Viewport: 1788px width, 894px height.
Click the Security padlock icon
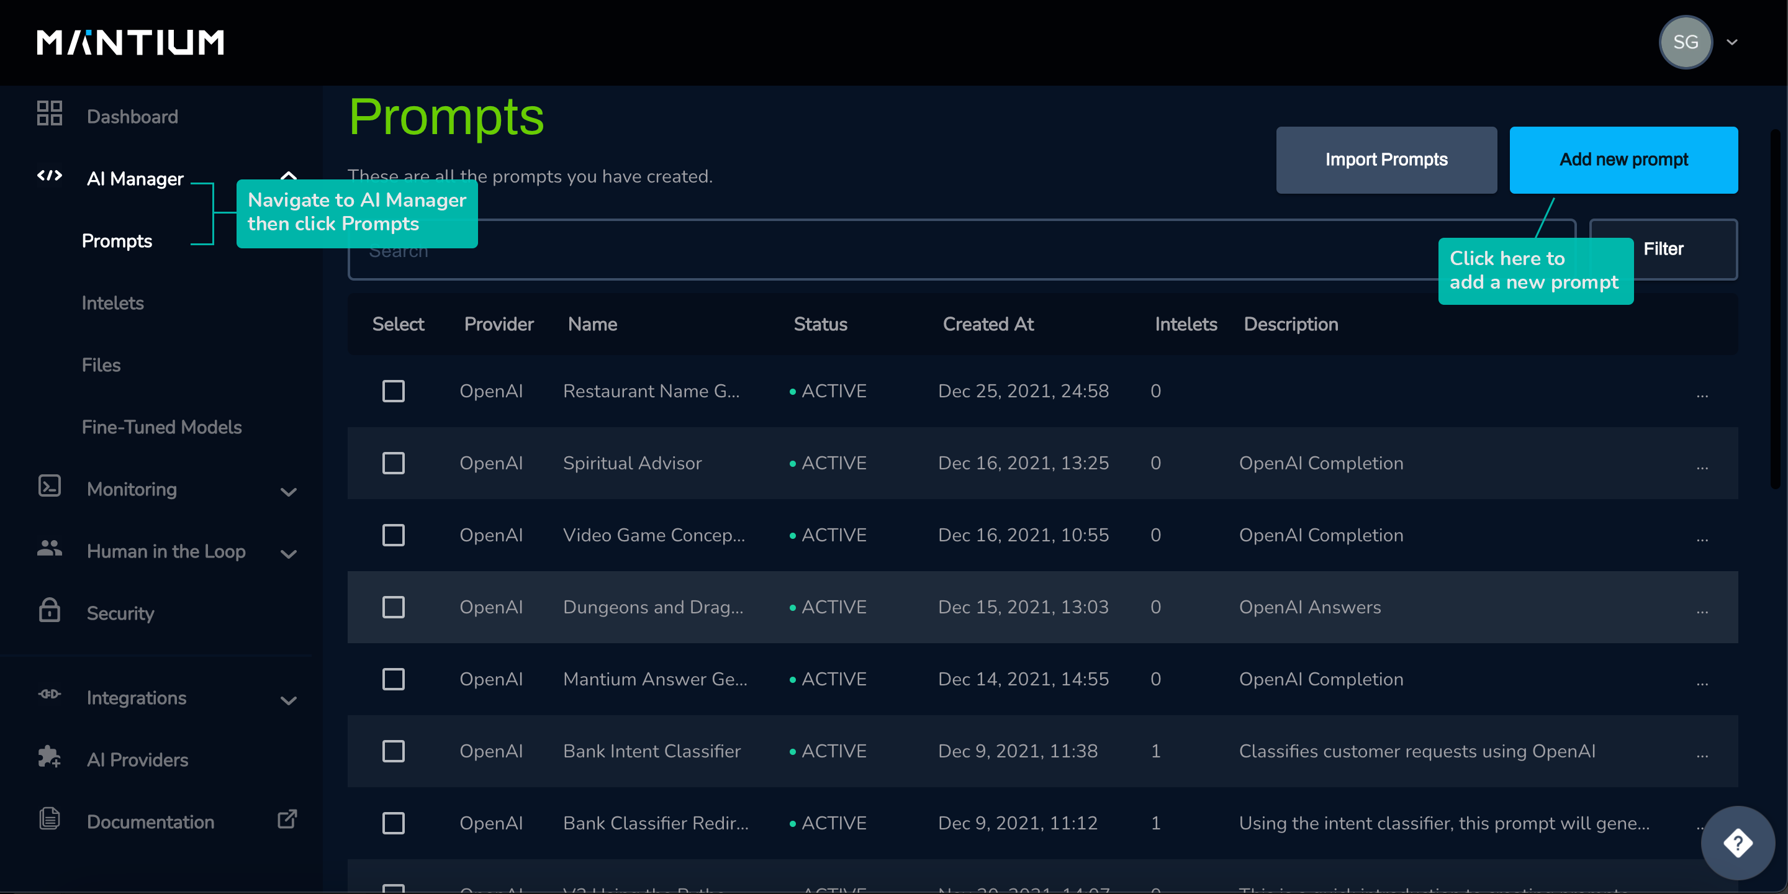(49, 611)
